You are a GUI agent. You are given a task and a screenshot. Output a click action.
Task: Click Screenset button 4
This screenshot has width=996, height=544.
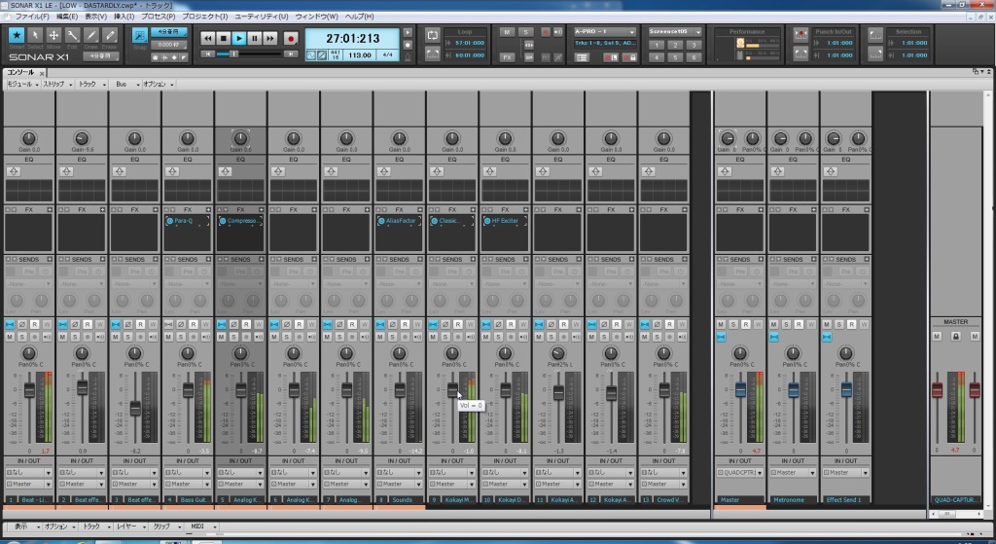(657, 57)
